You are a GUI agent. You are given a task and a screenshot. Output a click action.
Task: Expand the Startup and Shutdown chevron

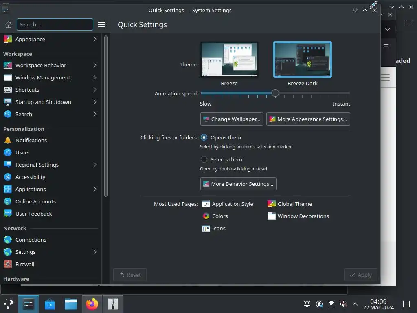(x=95, y=102)
